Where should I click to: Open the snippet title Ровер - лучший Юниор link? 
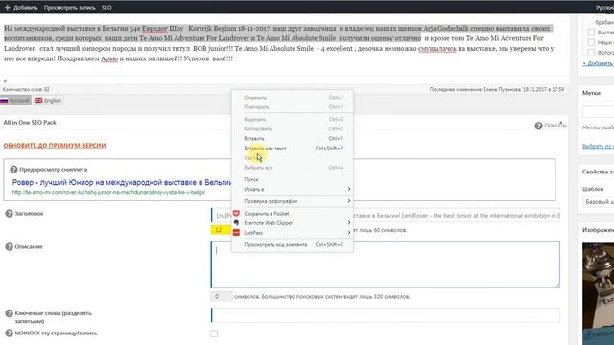click(x=122, y=183)
